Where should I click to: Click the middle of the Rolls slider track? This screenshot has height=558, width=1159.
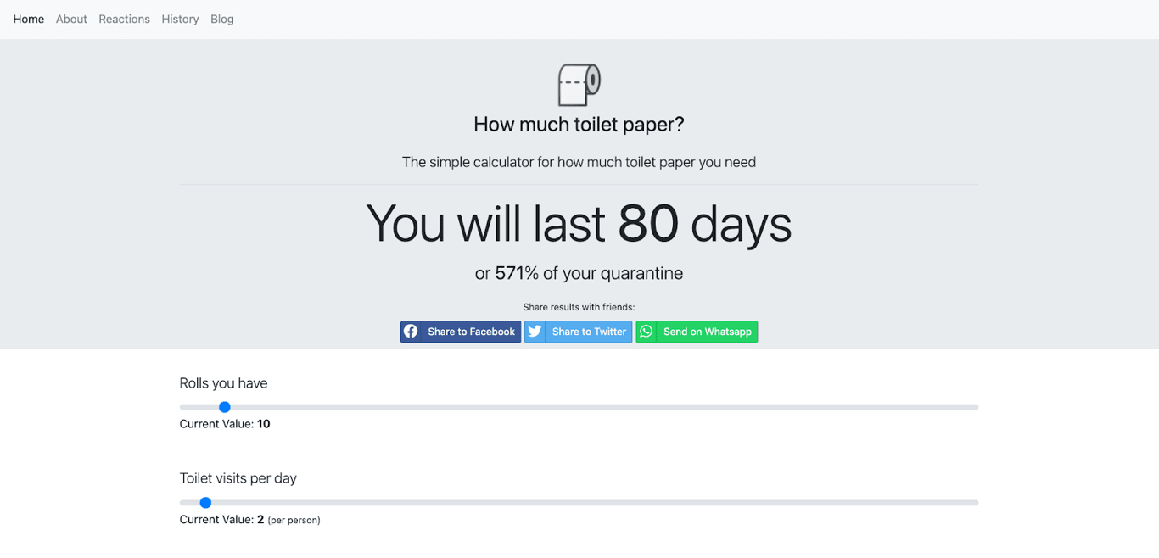[579, 407]
